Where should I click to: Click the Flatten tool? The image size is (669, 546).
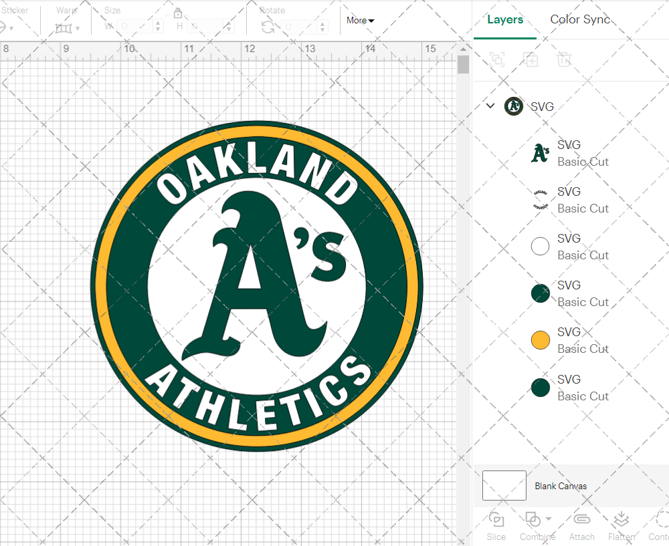click(622, 527)
